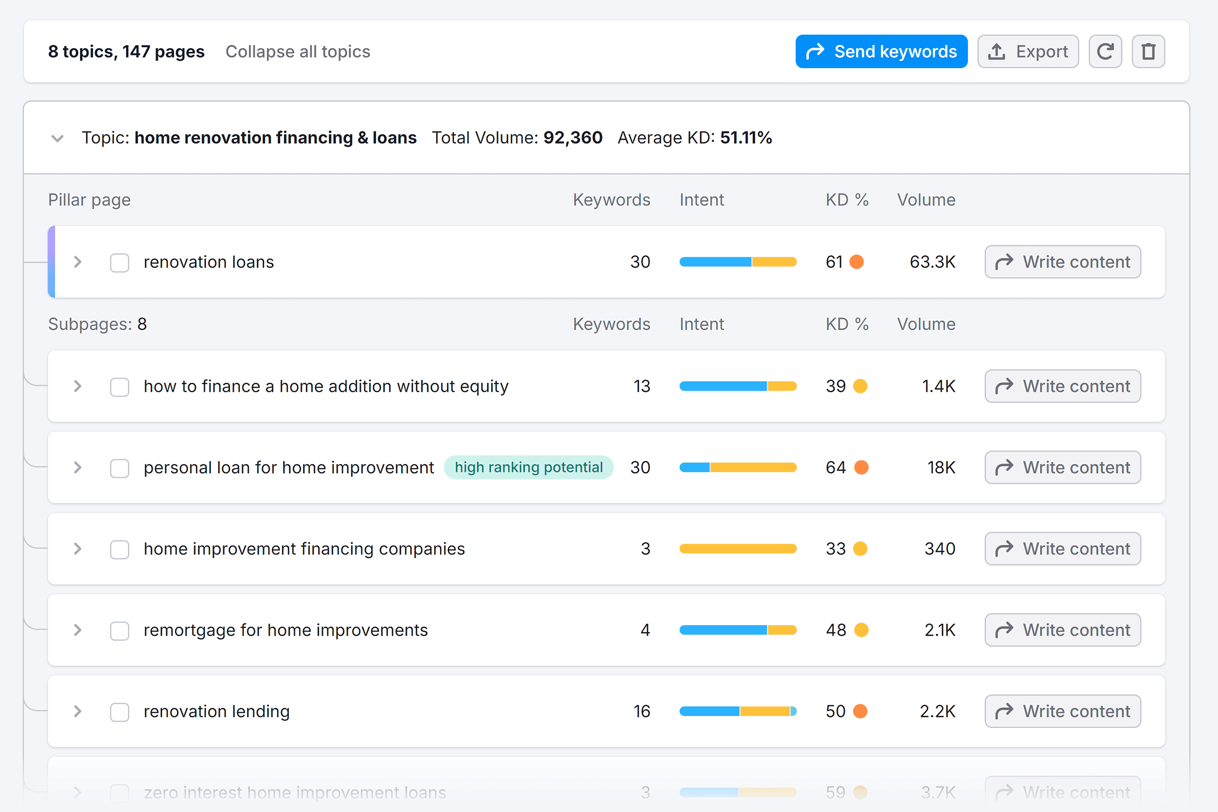The height and width of the screenshot is (812, 1218).
Task: Expand the home improvement financing companies subpage
Action: 77,549
